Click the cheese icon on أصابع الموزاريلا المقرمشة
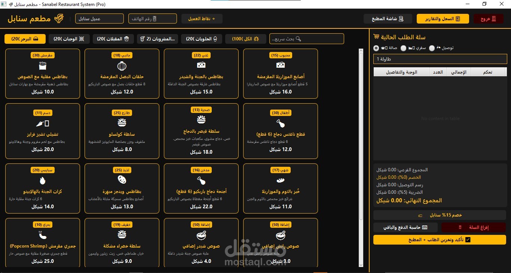511x273 pixels. (281, 65)
